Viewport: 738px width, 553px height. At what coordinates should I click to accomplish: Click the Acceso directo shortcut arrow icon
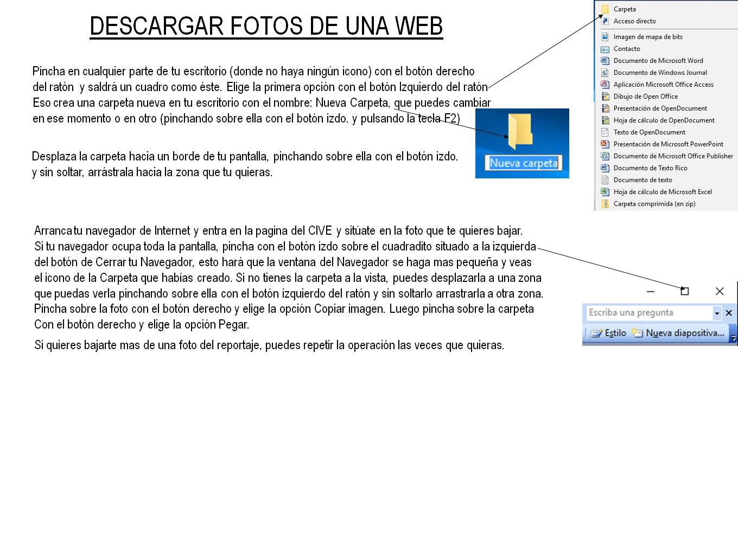[x=605, y=21]
